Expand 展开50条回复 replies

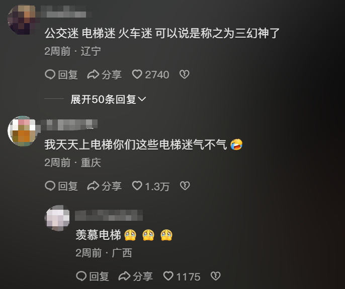coord(108,99)
